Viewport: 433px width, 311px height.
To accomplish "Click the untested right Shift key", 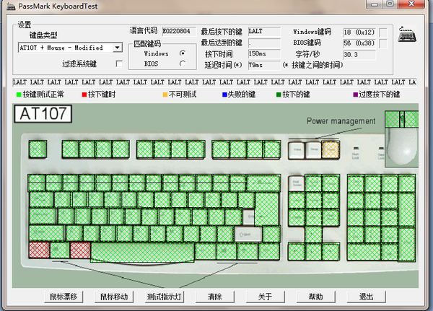I will pyautogui.click(x=248, y=235).
